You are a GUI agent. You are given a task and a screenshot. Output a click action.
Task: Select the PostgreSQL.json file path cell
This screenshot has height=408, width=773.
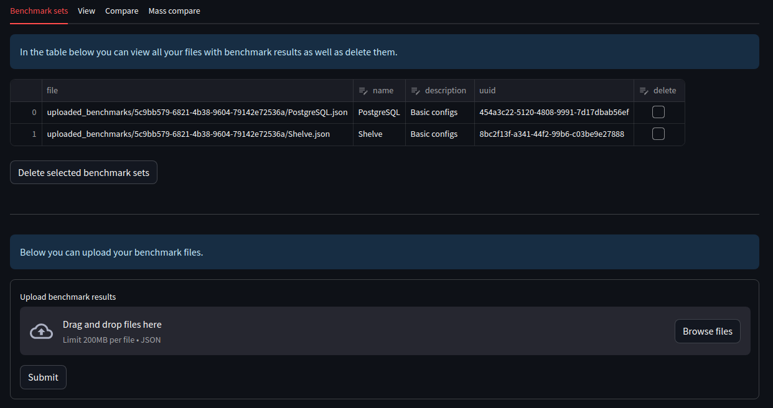[x=197, y=112]
